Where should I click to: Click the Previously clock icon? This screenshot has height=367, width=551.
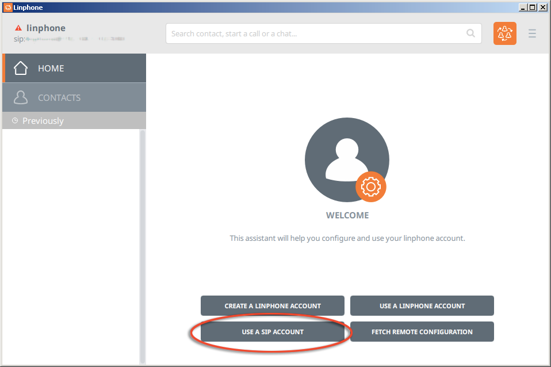pyautogui.click(x=15, y=120)
